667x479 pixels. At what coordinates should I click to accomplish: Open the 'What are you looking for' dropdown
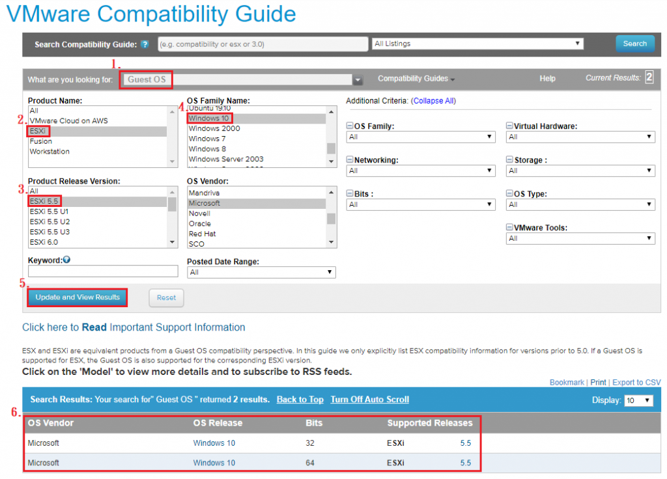[x=358, y=79]
